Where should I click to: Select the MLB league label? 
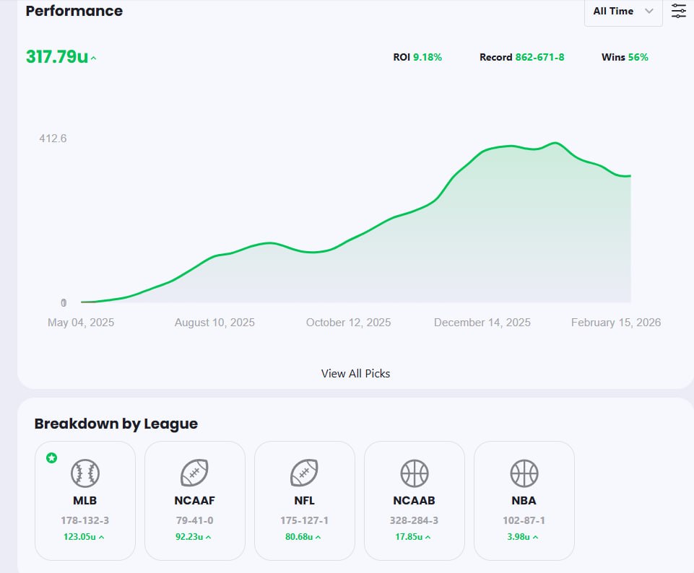pyautogui.click(x=85, y=501)
